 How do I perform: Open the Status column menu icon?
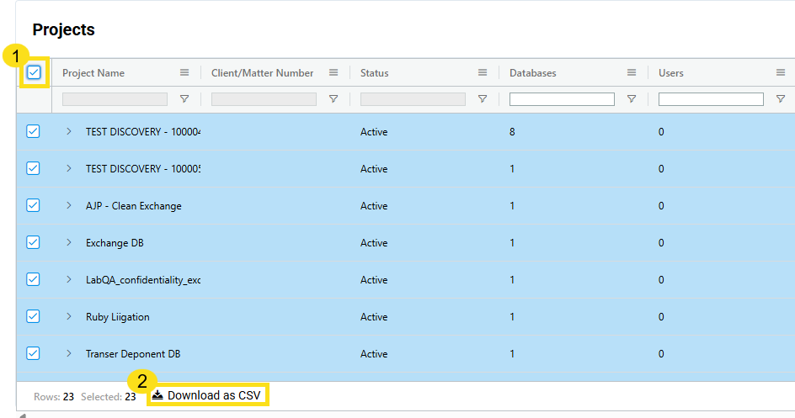tap(483, 73)
